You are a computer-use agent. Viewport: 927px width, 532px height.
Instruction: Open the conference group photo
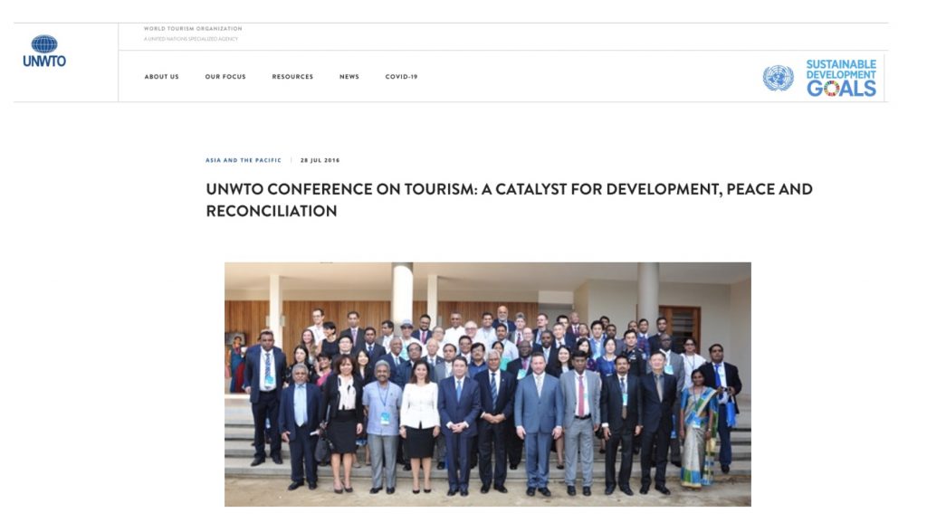pyautogui.click(x=488, y=385)
